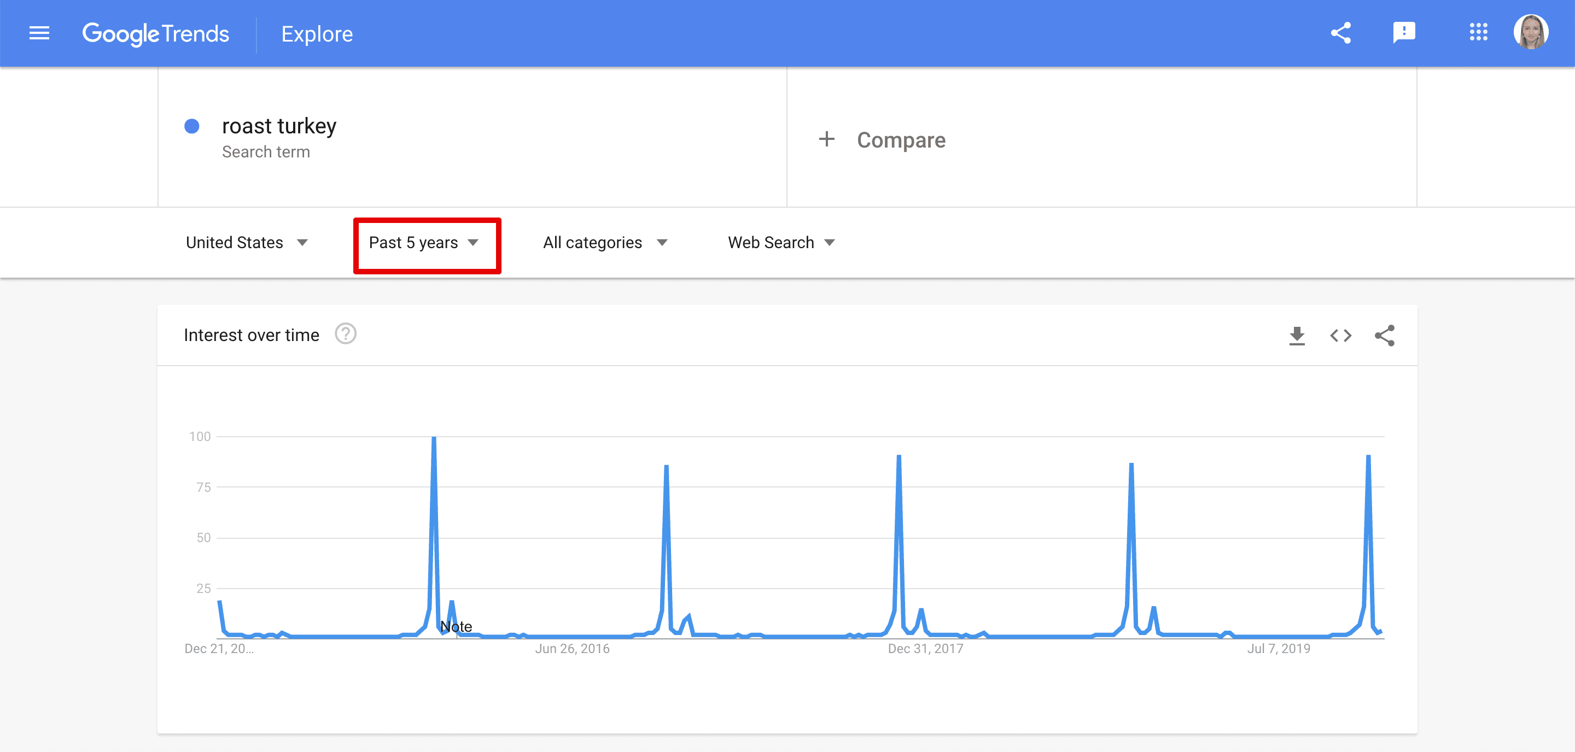Click the Google Trends logo
This screenshot has width=1575, height=752.
point(156,34)
